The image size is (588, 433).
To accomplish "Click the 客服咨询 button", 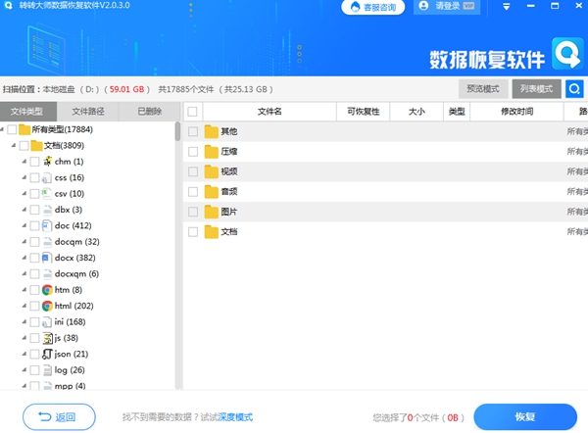I will click(x=372, y=7).
